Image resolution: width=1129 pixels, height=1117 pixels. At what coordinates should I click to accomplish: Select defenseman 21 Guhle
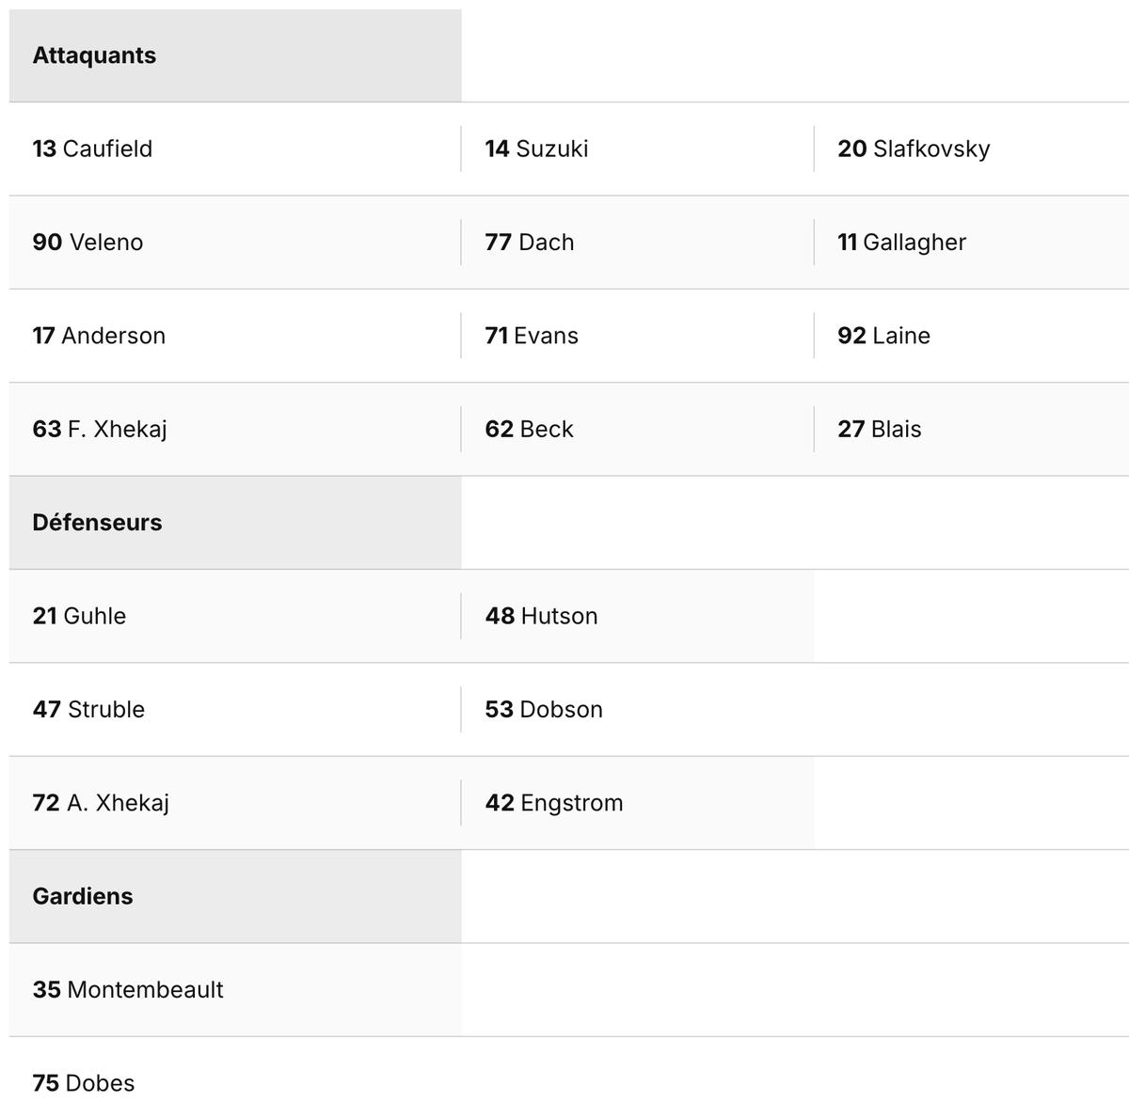pos(79,616)
